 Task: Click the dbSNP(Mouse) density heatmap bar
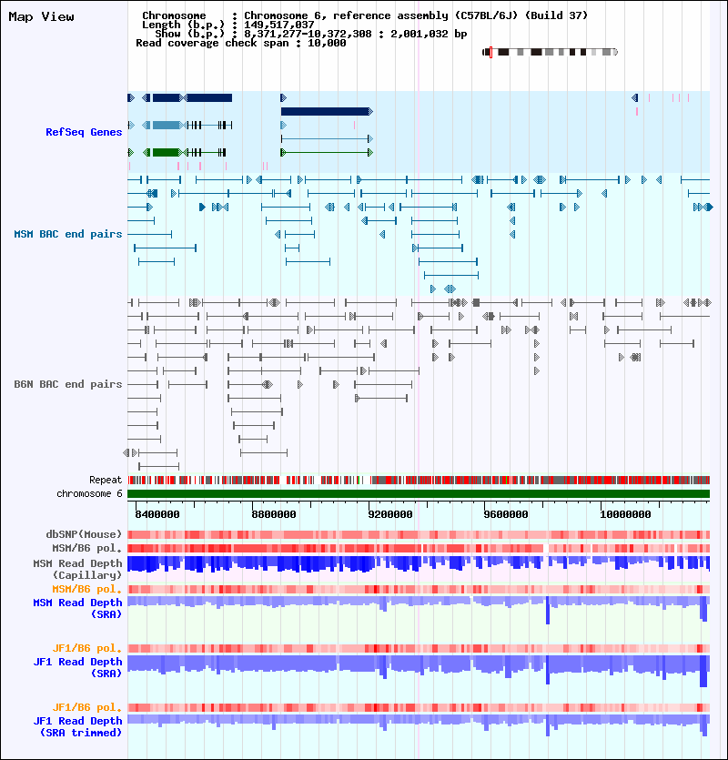coord(419,534)
